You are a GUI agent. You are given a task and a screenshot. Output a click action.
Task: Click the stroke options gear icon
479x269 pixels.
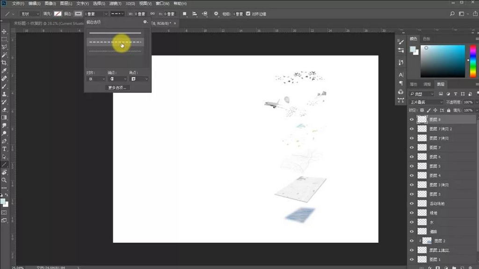[145, 22]
